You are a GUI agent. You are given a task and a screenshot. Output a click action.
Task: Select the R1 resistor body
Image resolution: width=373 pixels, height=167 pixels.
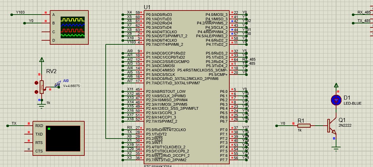click(304, 126)
